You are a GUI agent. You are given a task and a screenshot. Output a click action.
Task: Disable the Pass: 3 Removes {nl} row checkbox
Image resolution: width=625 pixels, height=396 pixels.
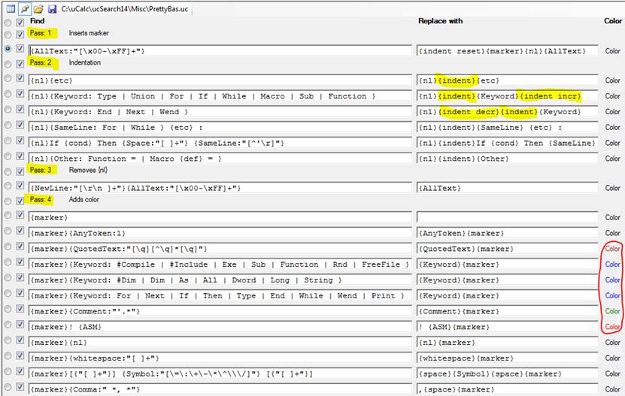click(x=20, y=171)
